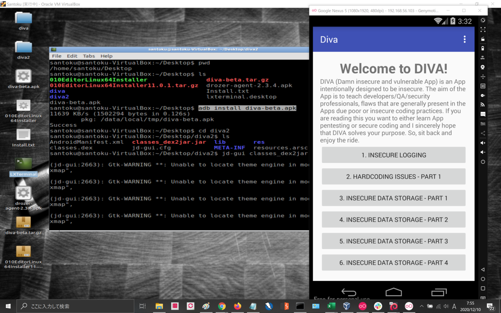Open the Genymotion webcam widget
Image resolution: width=501 pixels, height=313 pixels.
[x=483, y=67]
